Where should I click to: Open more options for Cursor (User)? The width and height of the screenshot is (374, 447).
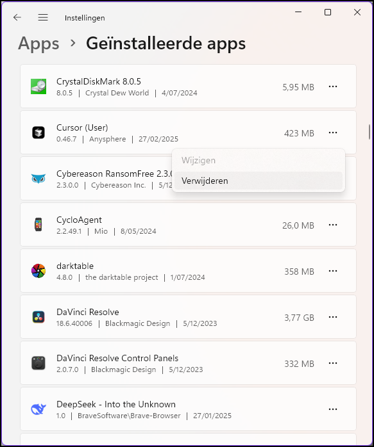[x=333, y=133]
